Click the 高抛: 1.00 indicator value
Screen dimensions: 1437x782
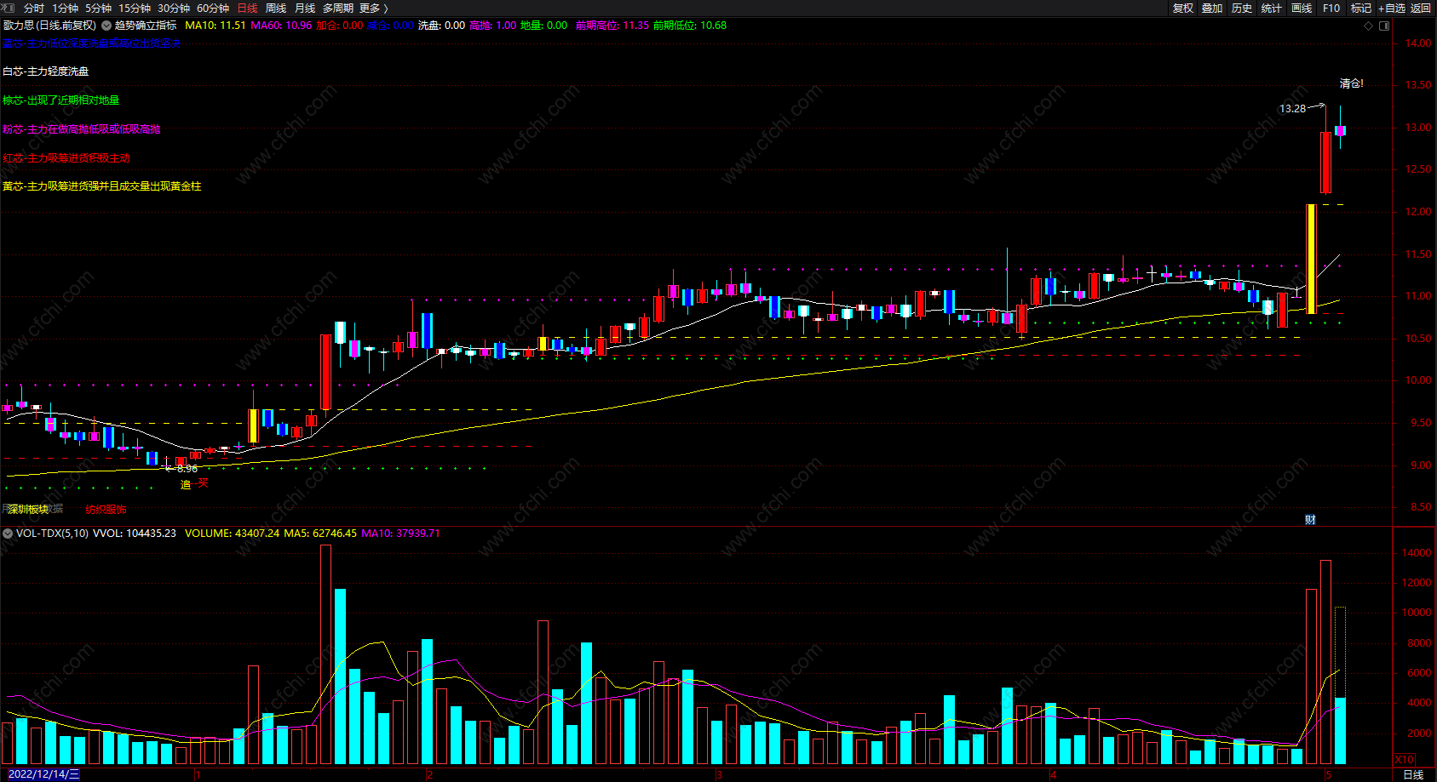(x=492, y=26)
